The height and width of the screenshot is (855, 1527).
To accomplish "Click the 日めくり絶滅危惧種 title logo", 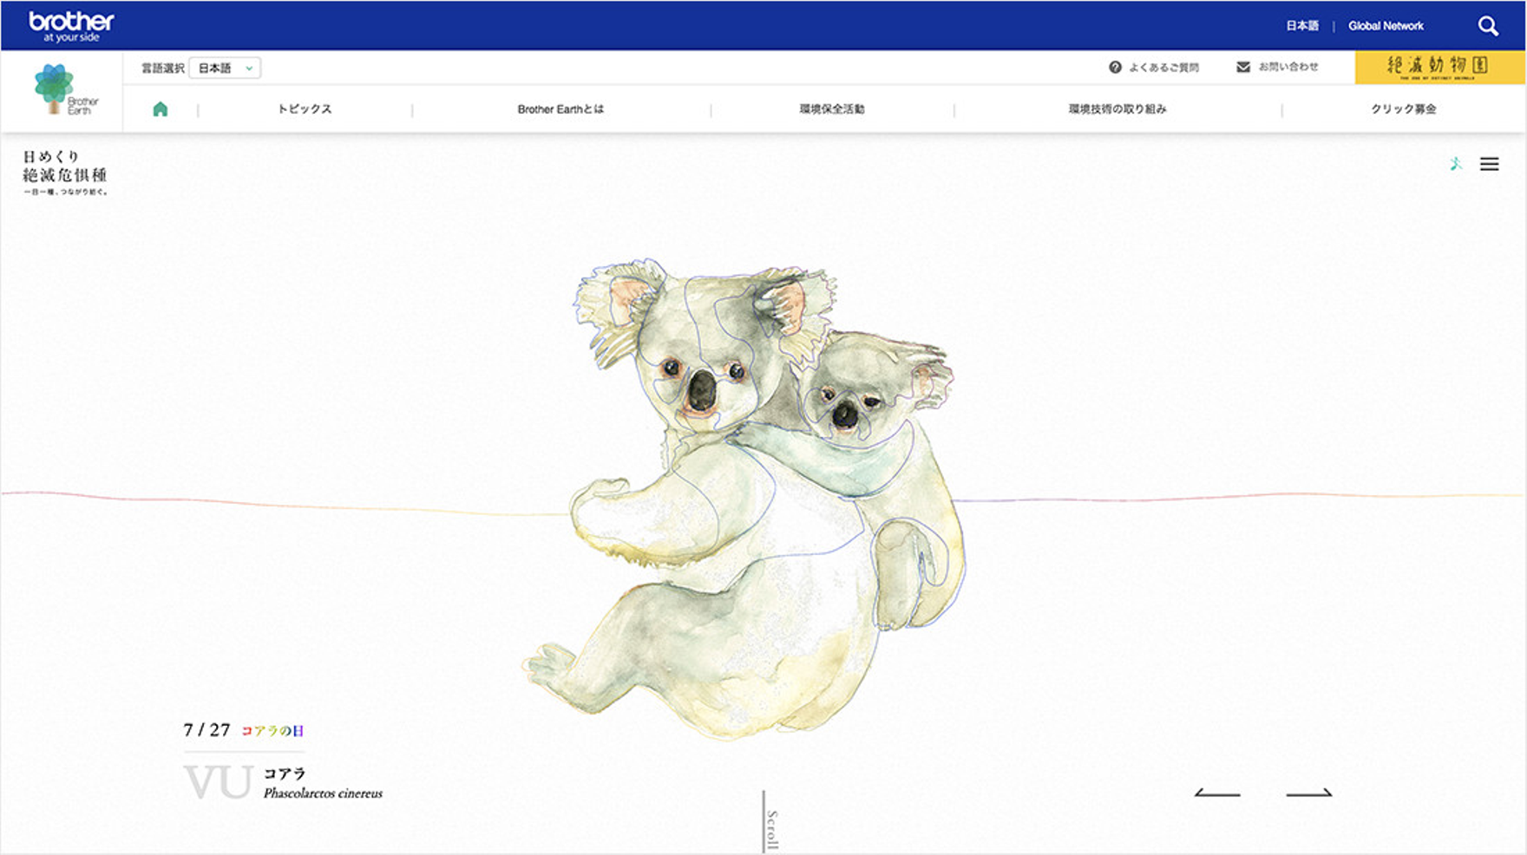I will [66, 172].
